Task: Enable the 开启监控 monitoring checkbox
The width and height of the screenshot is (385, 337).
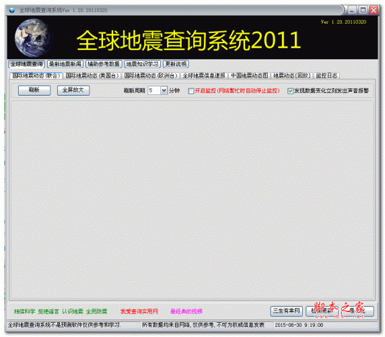Action: pyautogui.click(x=190, y=91)
